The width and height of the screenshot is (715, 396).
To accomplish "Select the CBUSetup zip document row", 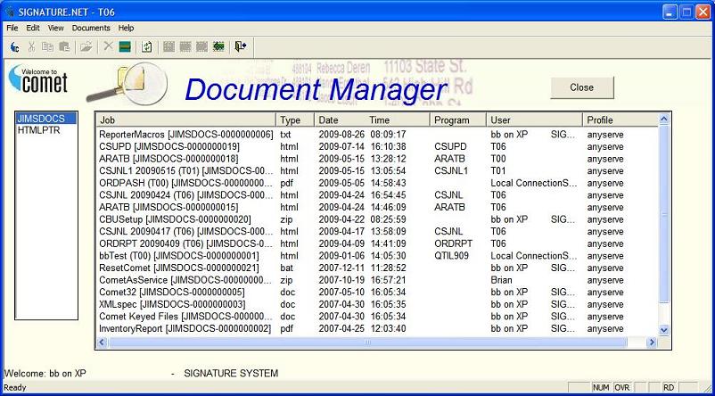I will click(x=377, y=219).
